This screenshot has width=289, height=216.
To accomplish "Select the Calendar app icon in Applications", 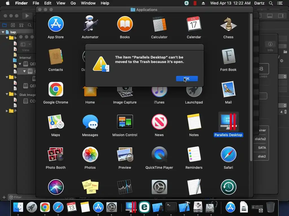I will 194,24.
